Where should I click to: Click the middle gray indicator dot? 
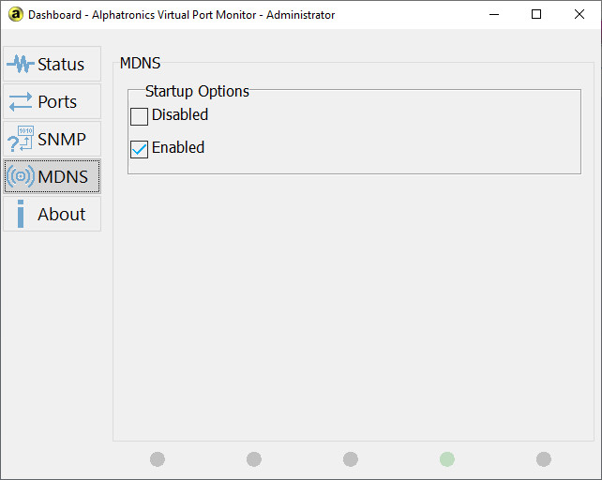[x=351, y=459]
